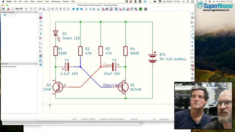Click the Plot schematic icon
This screenshot has width=235, height=132.
click(21, 9)
